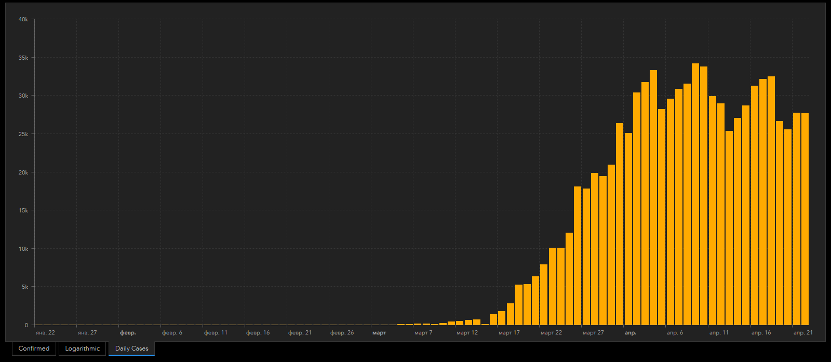This screenshot has width=831, height=362.
Task: Click the 30k y-axis label
Action: [x=23, y=96]
